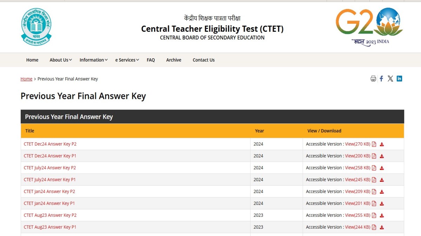The height and width of the screenshot is (236, 421).
Task: Expand the e Services dropdown menu
Action: pyautogui.click(x=127, y=60)
